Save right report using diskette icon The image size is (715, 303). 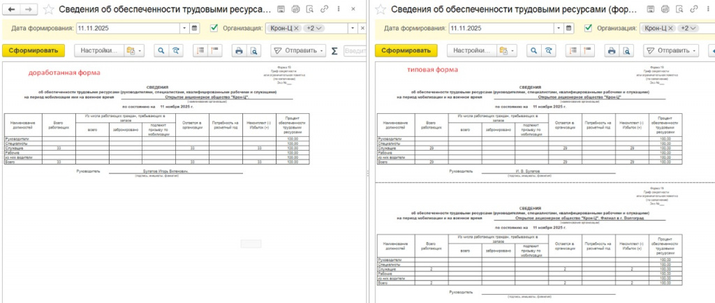click(650, 9)
